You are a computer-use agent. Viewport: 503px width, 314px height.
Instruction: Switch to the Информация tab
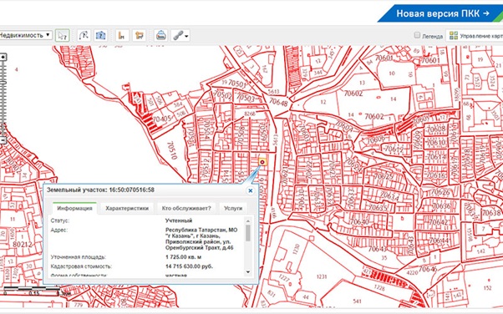point(74,208)
